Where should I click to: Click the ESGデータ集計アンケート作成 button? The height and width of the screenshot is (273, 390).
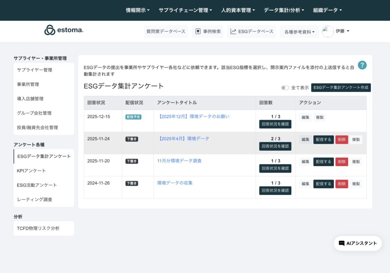(340, 88)
